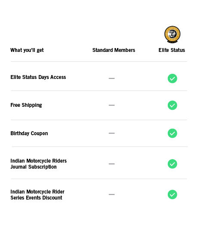
Task: Select the Standard Members column header
Action: (114, 50)
